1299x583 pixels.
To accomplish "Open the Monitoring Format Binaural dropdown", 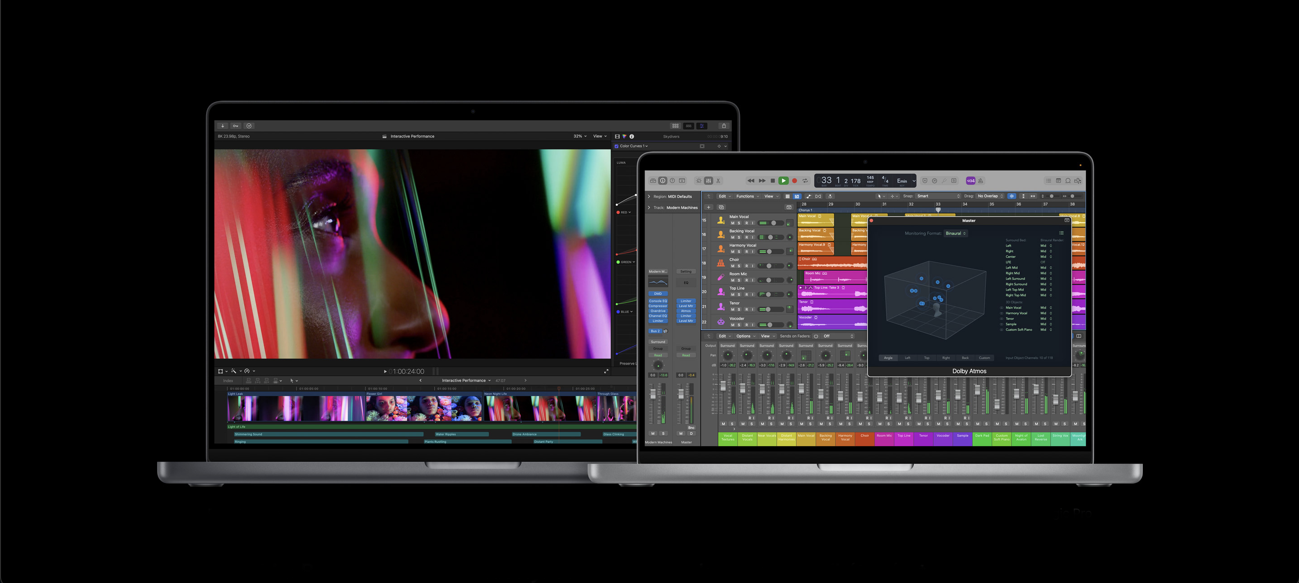I will (x=955, y=233).
